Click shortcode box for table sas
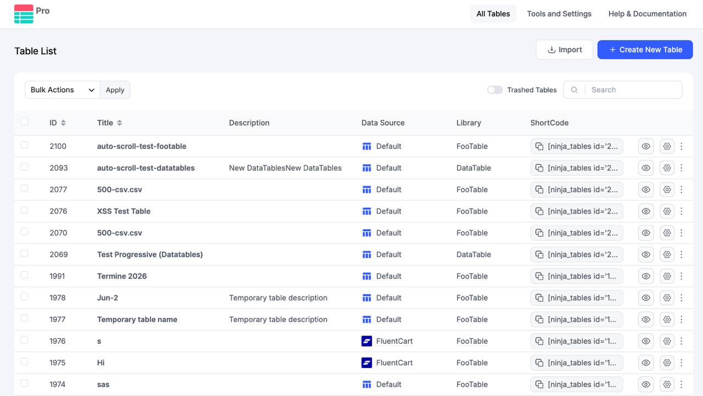 (x=577, y=384)
